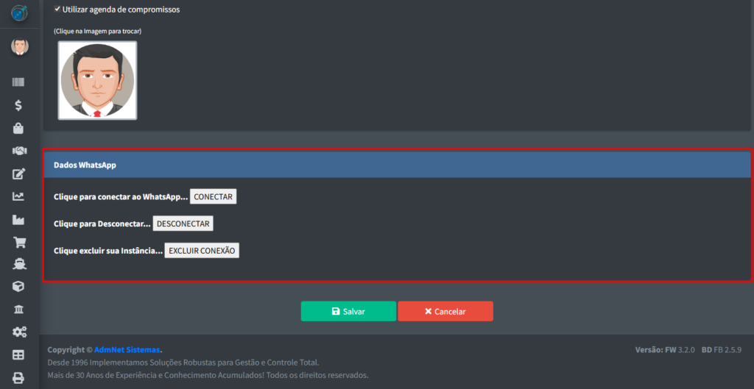Screen dimensions: 754x389
Task: Open the gears settings sidebar icon
Action: (x=19, y=332)
